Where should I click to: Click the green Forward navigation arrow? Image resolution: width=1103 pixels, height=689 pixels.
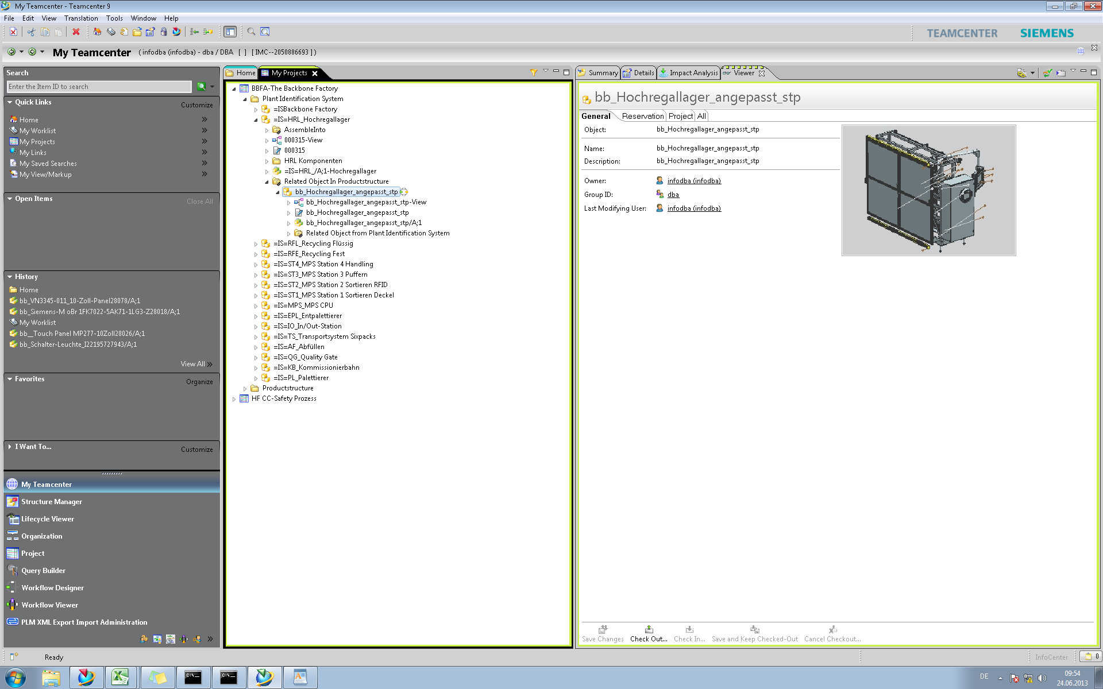[32, 52]
